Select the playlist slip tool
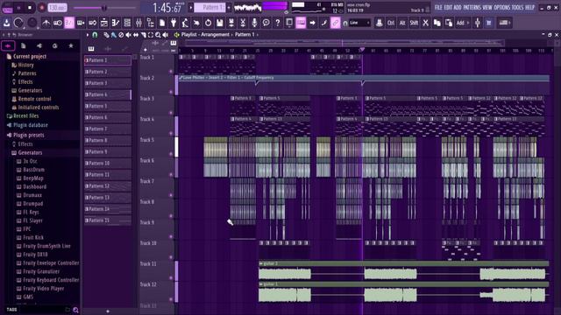The width and height of the screenshot is (561, 315). pyautogui.click(x=136, y=35)
